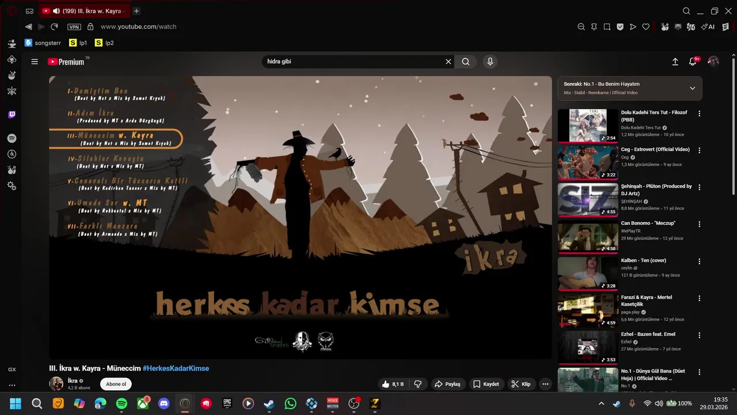Open the ad blocker shield icon
737x415 pixels.
pos(620,27)
